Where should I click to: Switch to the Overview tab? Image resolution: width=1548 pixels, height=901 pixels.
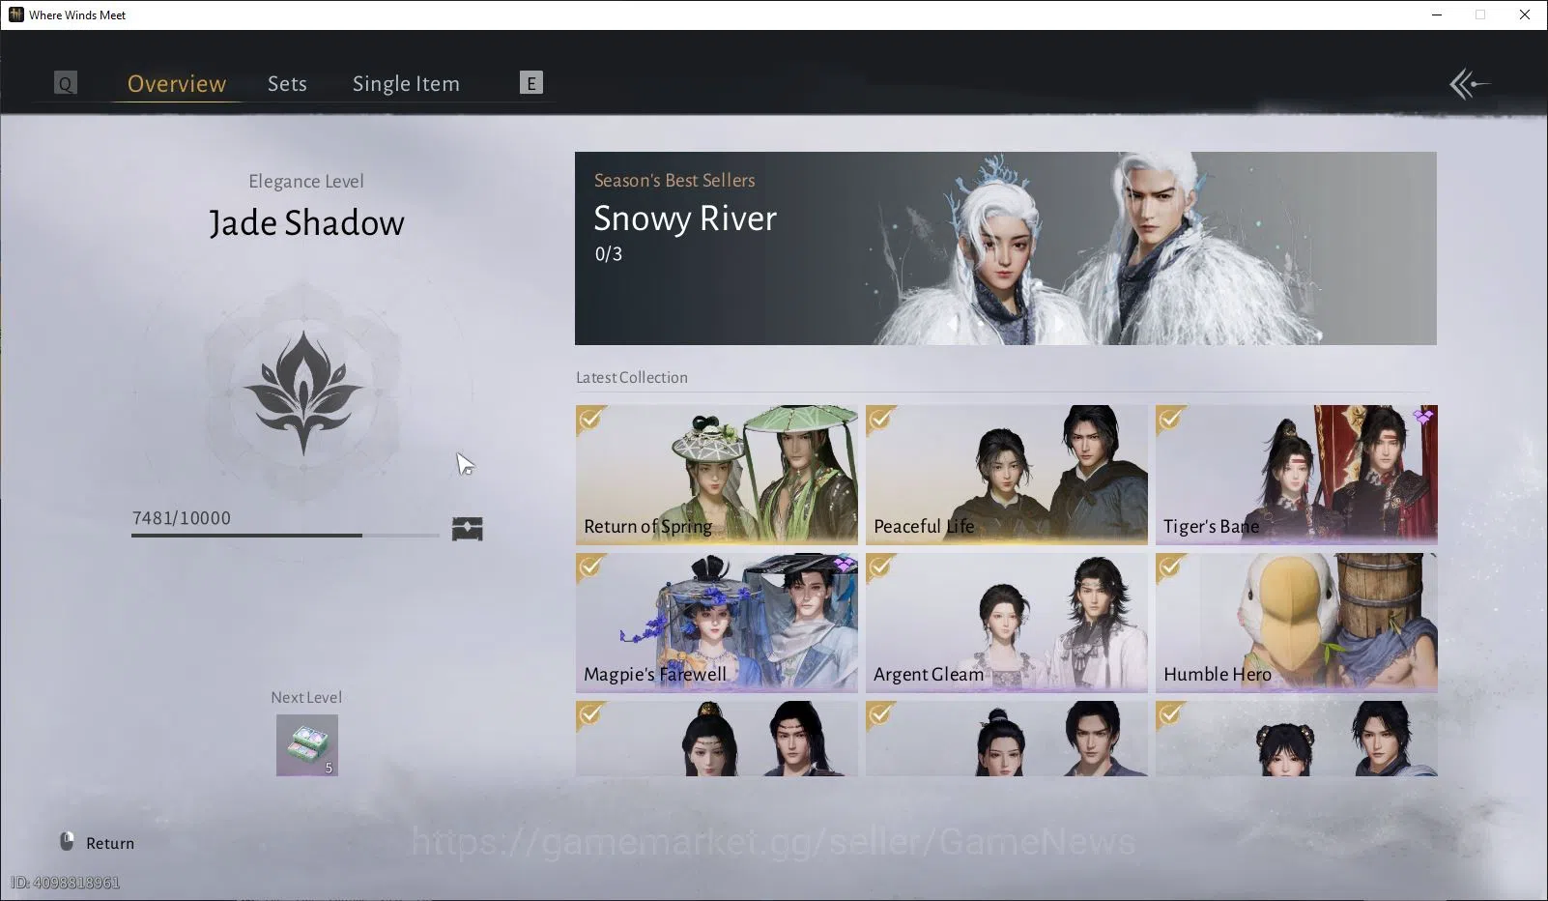[x=177, y=84]
